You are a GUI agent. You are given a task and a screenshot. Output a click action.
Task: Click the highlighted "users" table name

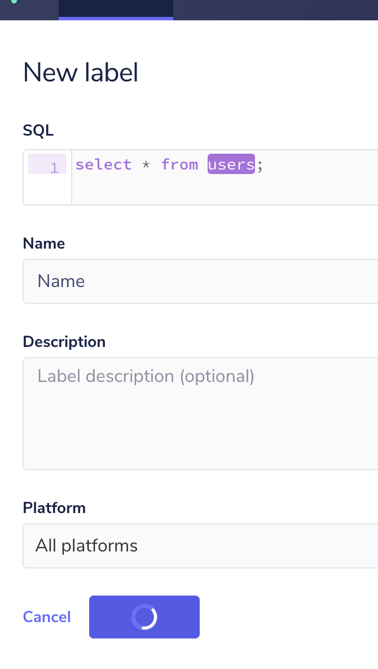231,164
